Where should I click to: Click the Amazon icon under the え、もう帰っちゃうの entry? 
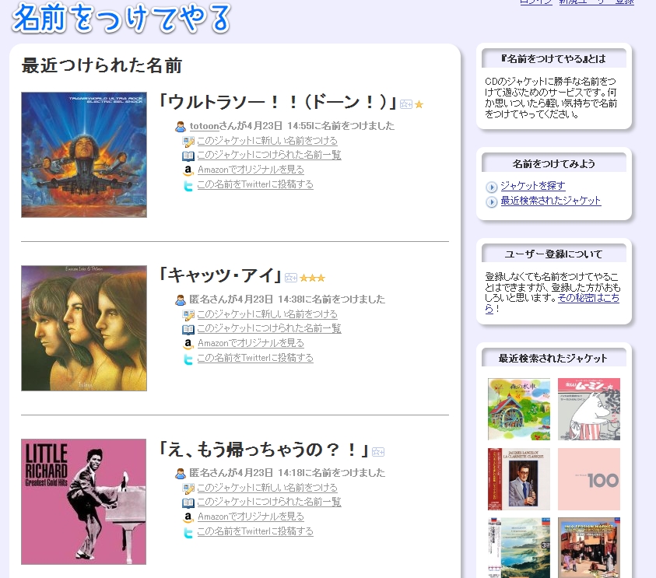click(x=188, y=517)
